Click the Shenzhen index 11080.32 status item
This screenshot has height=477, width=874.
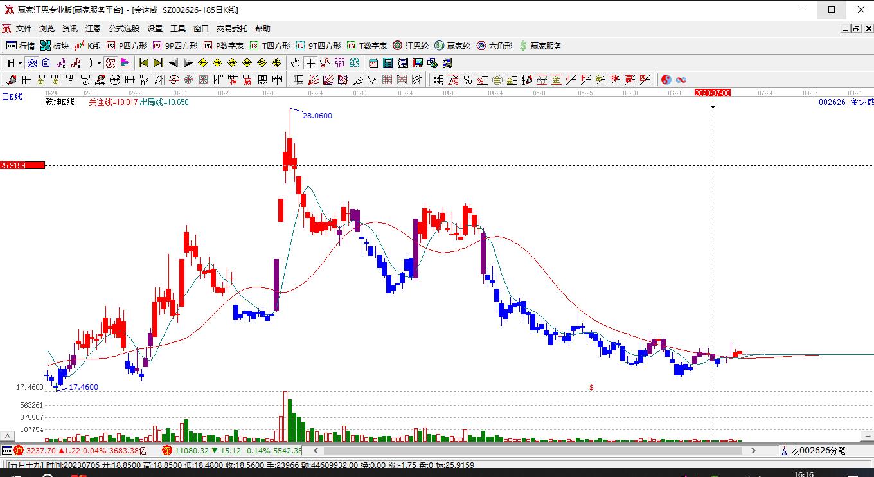[232, 451]
